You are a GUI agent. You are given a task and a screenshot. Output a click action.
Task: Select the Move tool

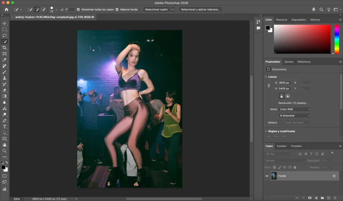[x=4, y=24]
